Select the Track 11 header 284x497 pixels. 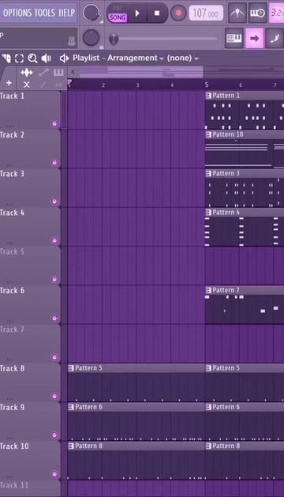[x=30, y=488]
